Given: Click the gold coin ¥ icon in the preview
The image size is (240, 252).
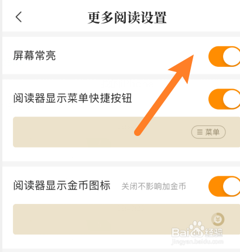Looking at the screenshot, I should tap(218, 219).
